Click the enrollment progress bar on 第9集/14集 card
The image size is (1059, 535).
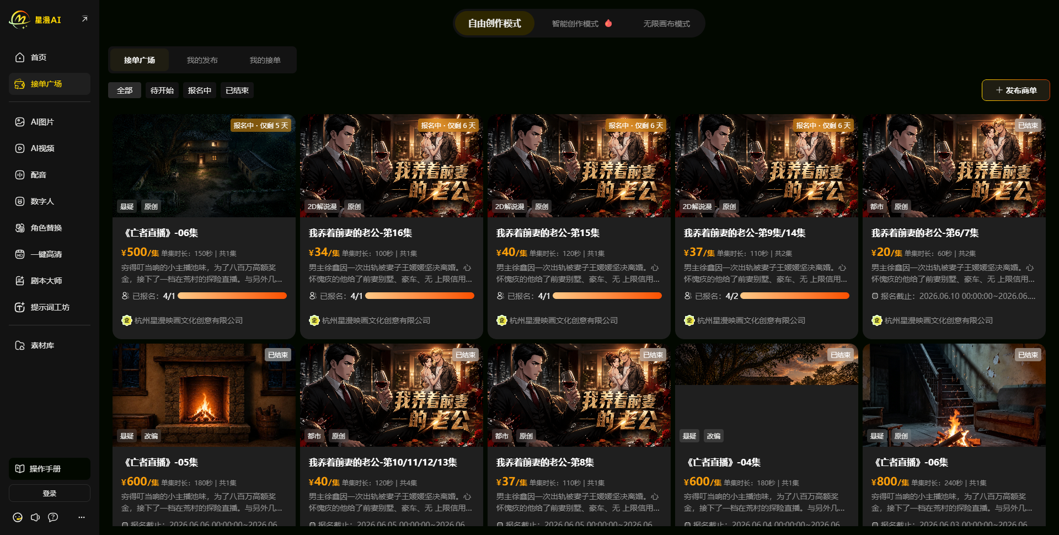[795, 296]
